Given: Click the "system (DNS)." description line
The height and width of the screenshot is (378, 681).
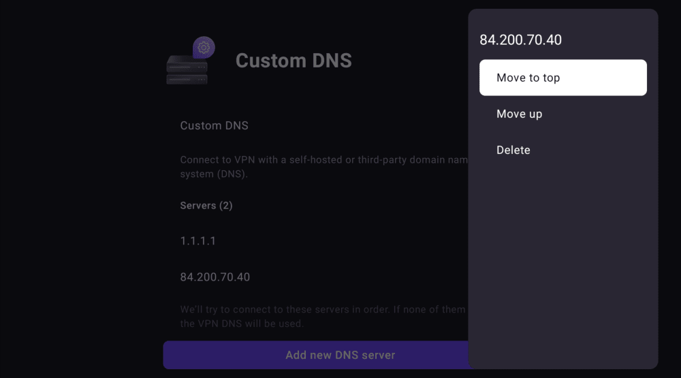Looking at the screenshot, I should click(215, 174).
